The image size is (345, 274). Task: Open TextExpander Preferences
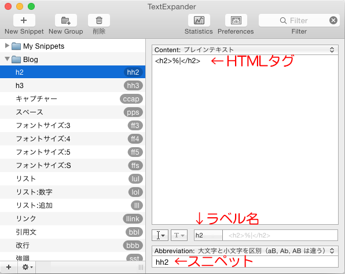pyautogui.click(x=236, y=20)
